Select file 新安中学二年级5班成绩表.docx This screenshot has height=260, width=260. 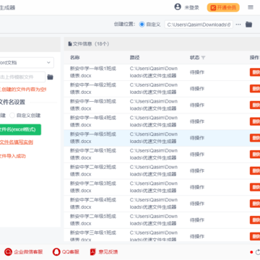[93, 220]
